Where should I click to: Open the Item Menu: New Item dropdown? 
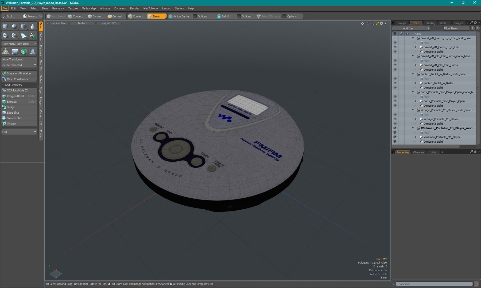(x=19, y=43)
